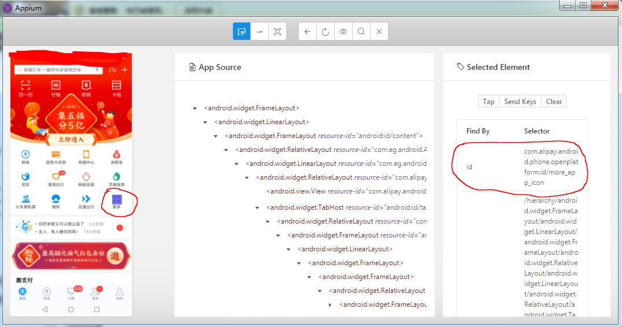
Task: Collapse the root android.widget.FrameLayout node
Action: click(x=195, y=108)
